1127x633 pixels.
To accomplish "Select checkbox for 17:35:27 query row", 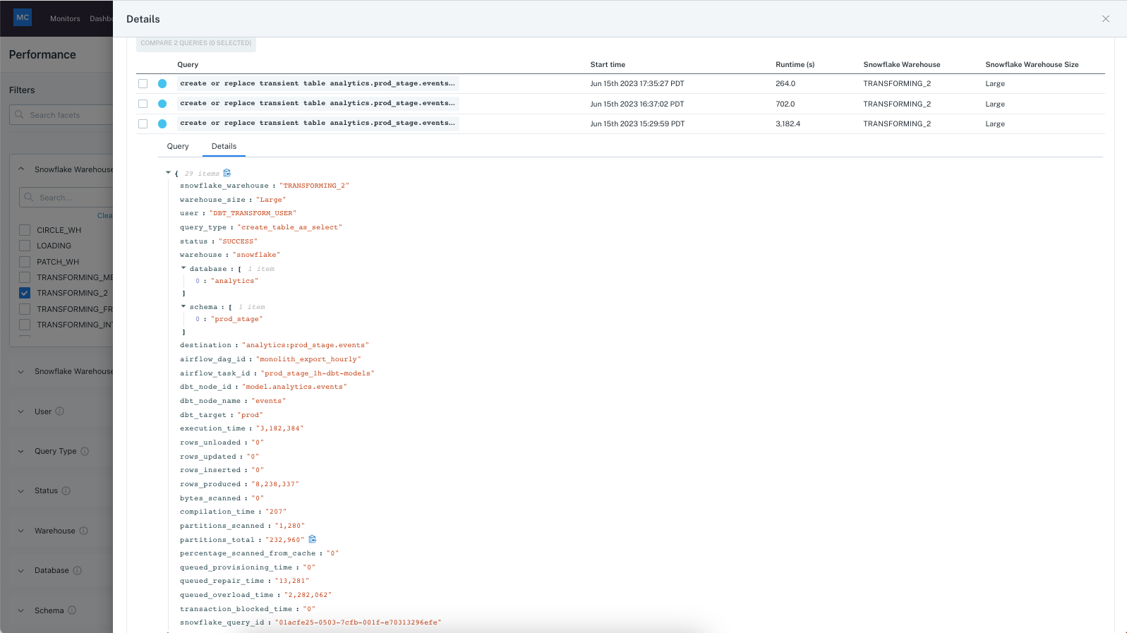I will point(143,83).
